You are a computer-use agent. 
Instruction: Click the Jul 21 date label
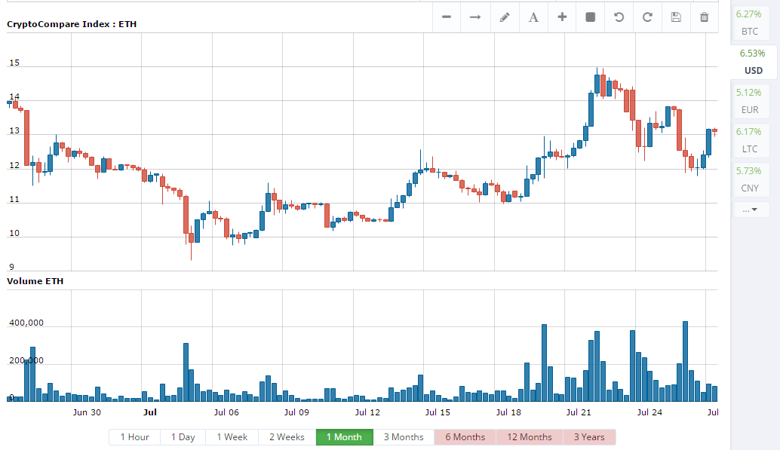[x=579, y=412]
